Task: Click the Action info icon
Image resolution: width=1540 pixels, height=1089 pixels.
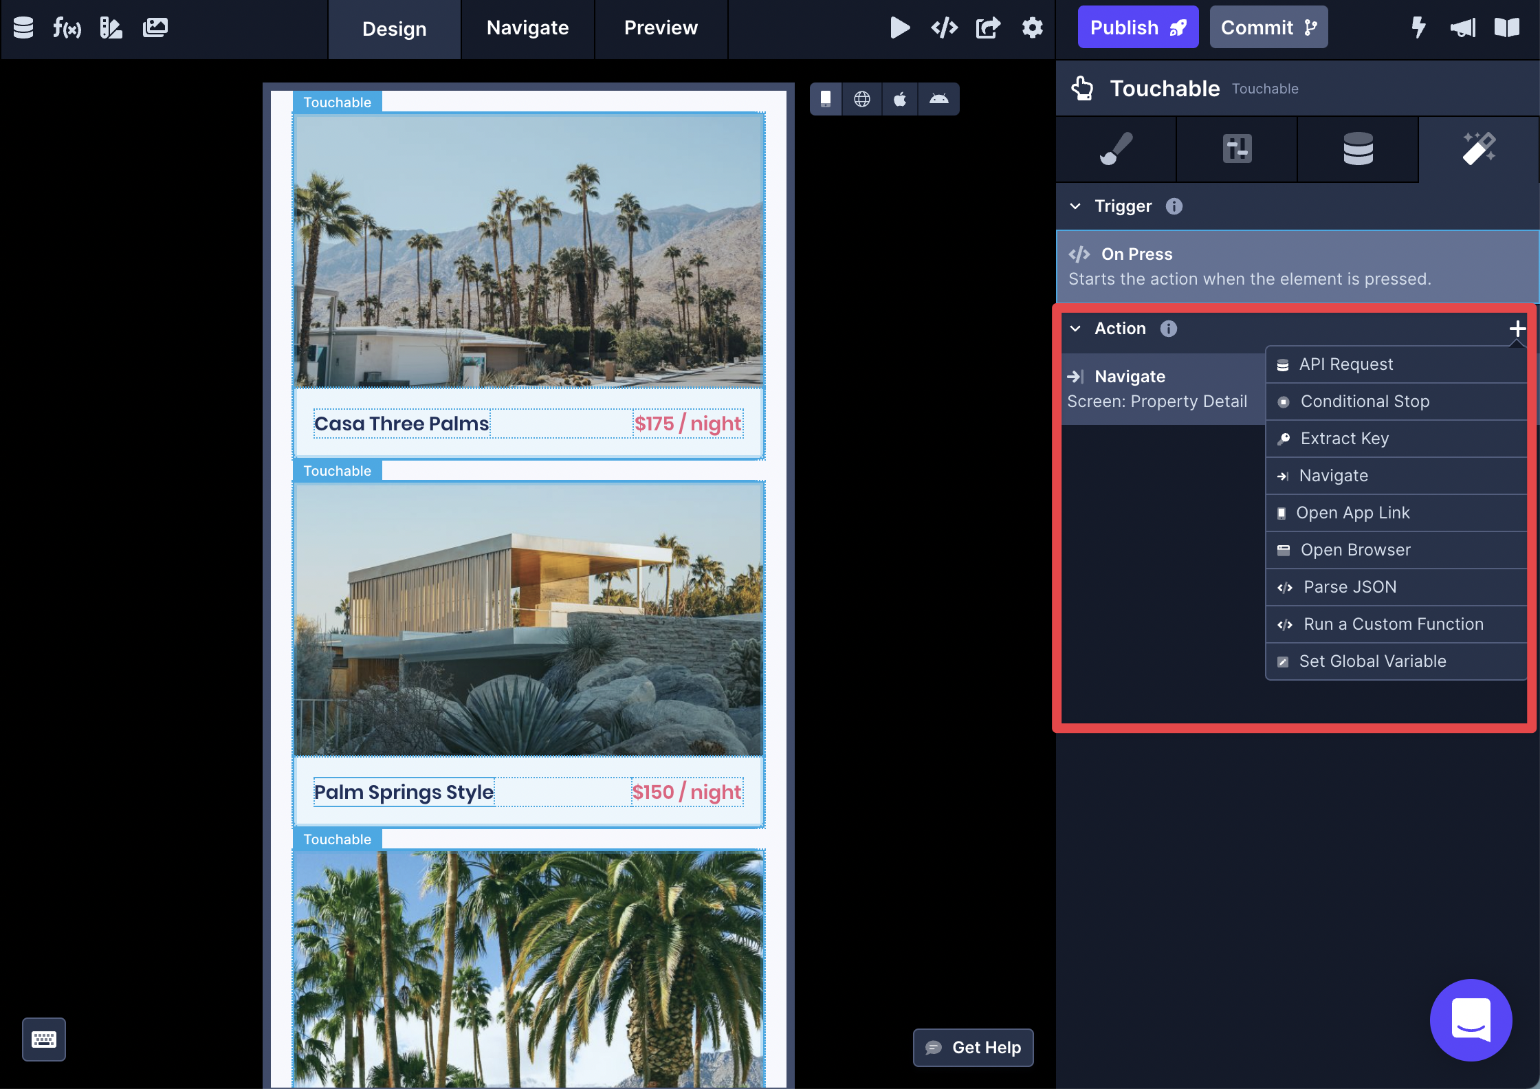Action: tap(1168, 329)
